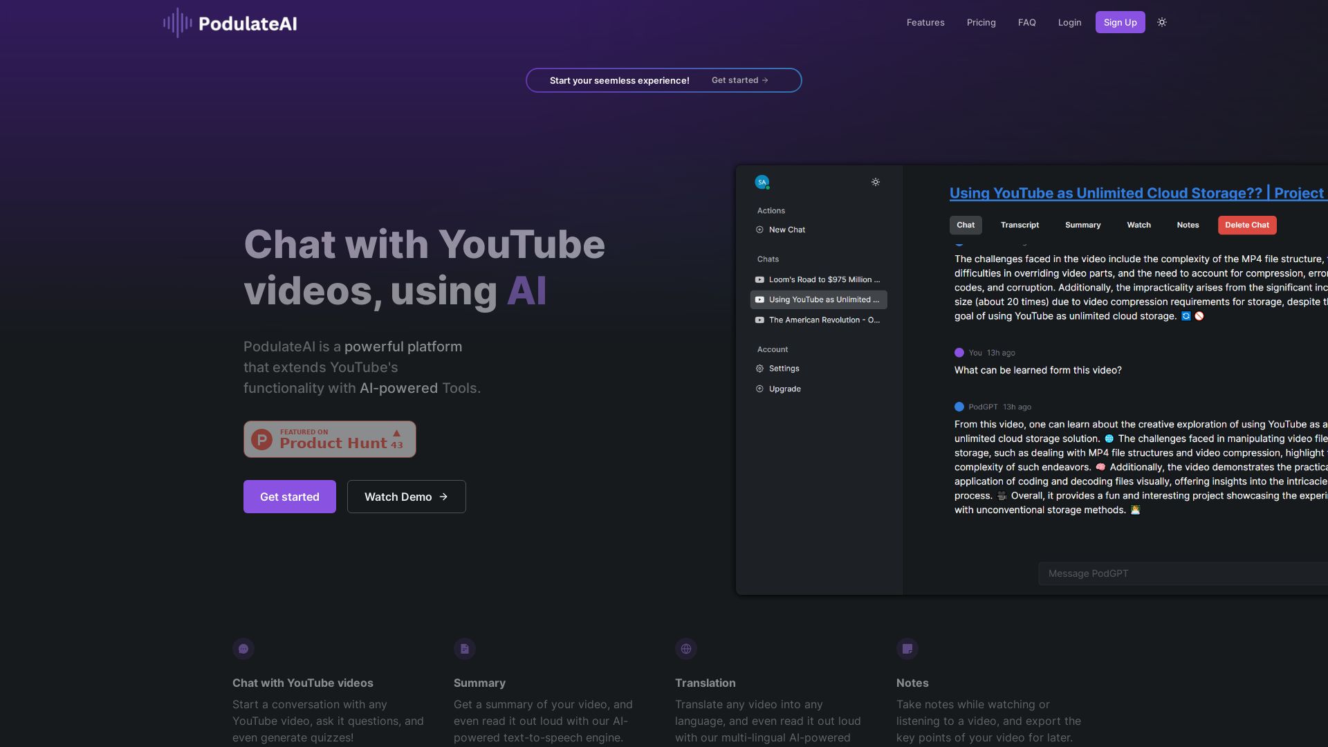The image size is (1328, 747).
Task: Click the SA user avatar icon
Action: [x=762, y=182]
